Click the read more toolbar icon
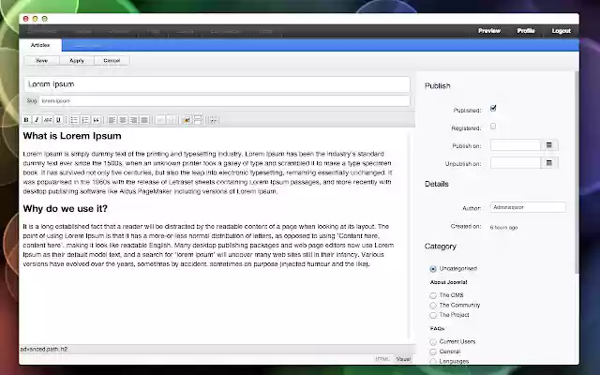The image size is (600, 375). click(x=214, y=120)
